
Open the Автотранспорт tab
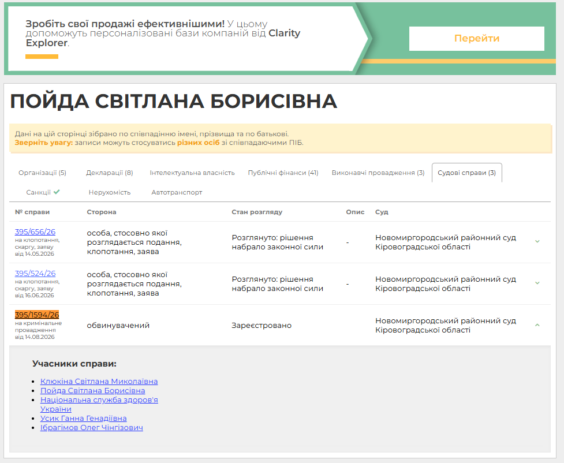(177, 192)
